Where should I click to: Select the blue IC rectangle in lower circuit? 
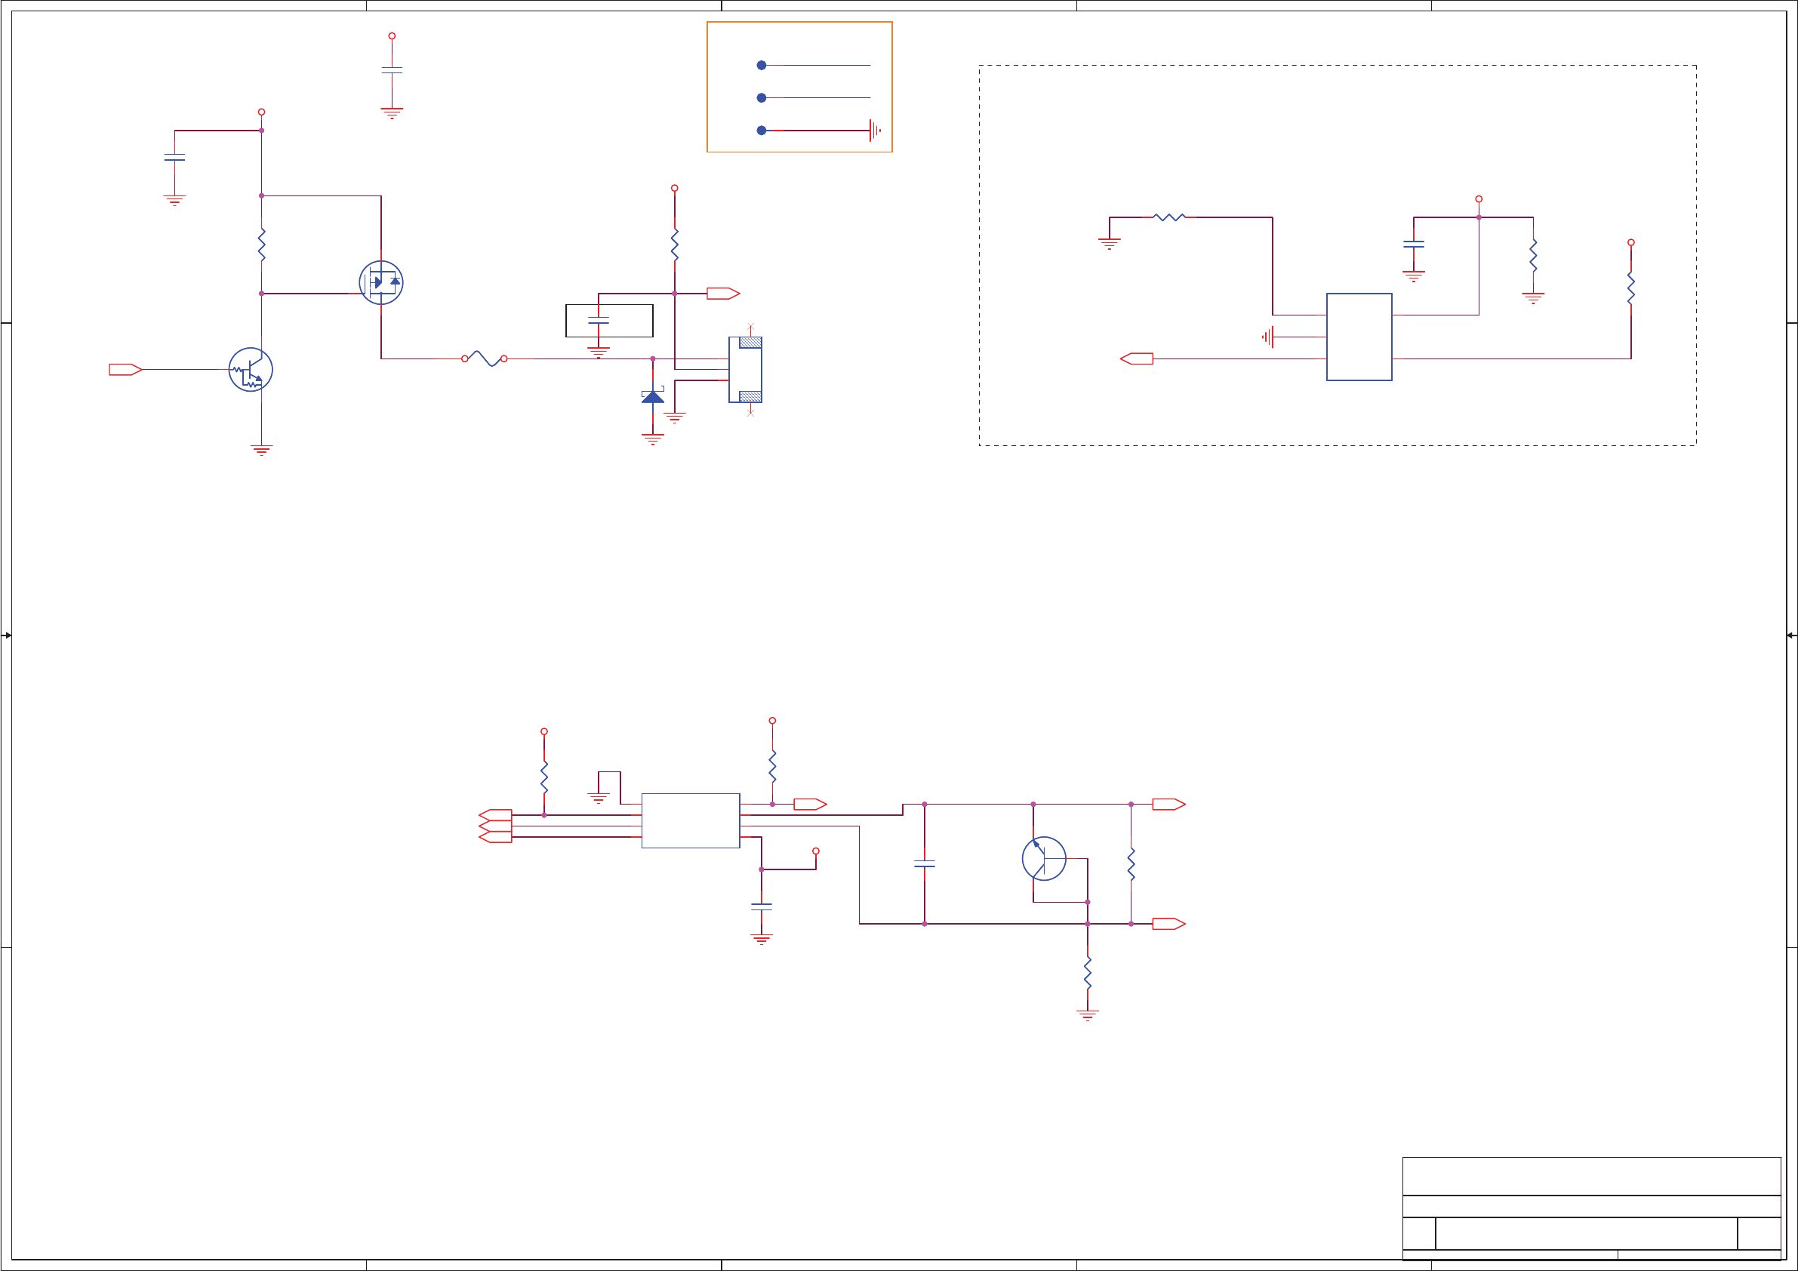point(690,820)
